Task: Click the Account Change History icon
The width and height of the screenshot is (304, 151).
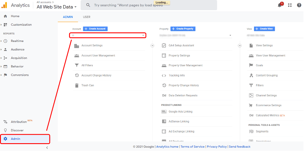Action: (77, 75)
